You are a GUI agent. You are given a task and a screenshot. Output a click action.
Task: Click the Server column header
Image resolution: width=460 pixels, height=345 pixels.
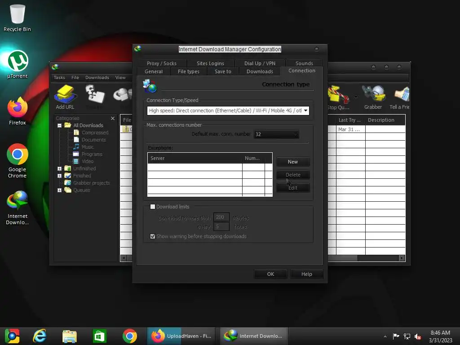pyautogui.click(x=195, y=158)
